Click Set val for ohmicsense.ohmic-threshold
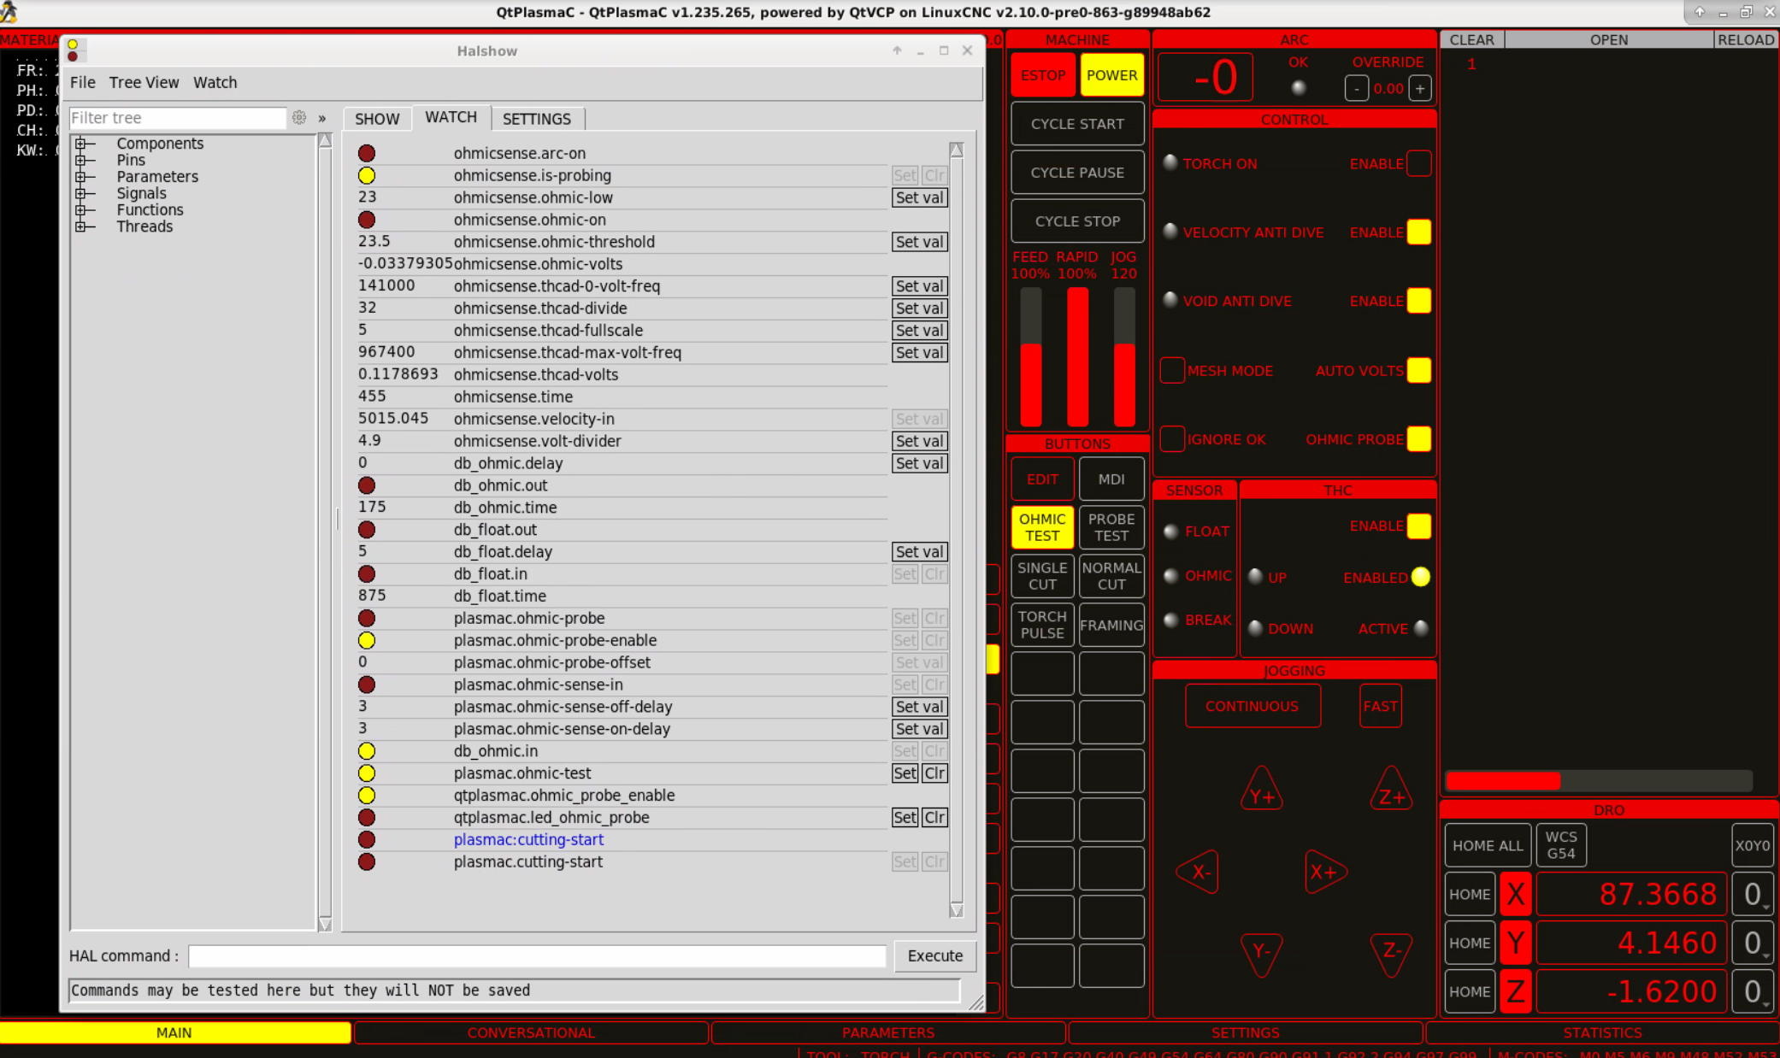The height and width of the screenshot is (1058, 1780). tap(919, 242)
